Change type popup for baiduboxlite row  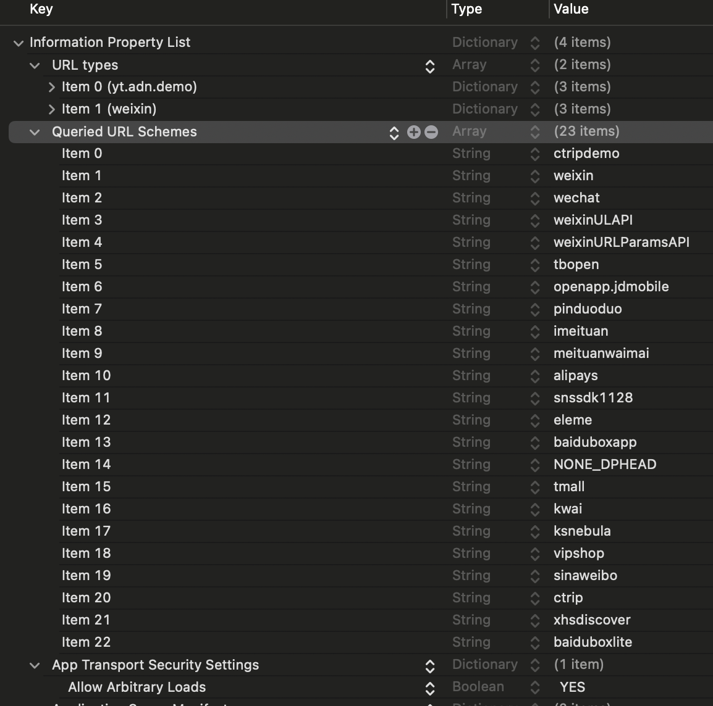[535, 643]
